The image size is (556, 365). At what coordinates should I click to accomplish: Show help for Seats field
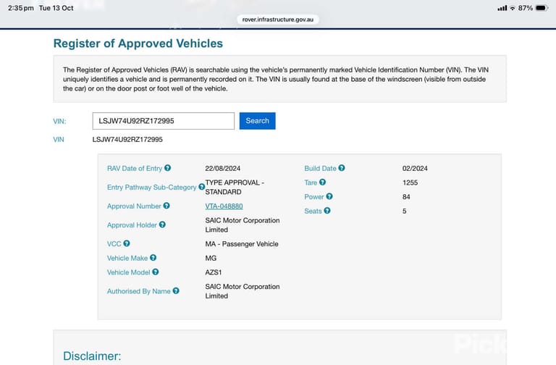pyautogui.click(x=327, y=211)
